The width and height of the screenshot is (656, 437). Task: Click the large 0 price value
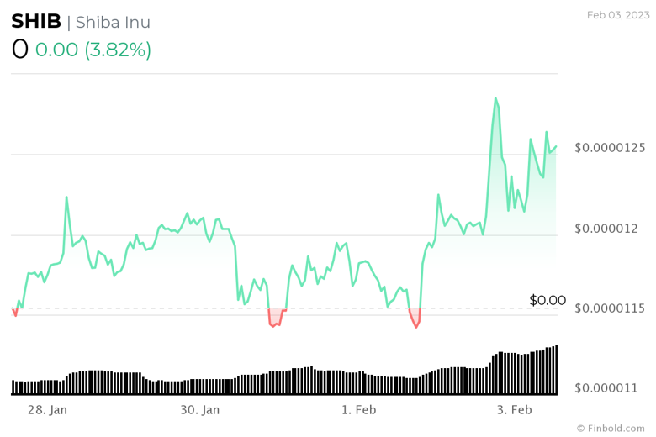tap(20, 50)
